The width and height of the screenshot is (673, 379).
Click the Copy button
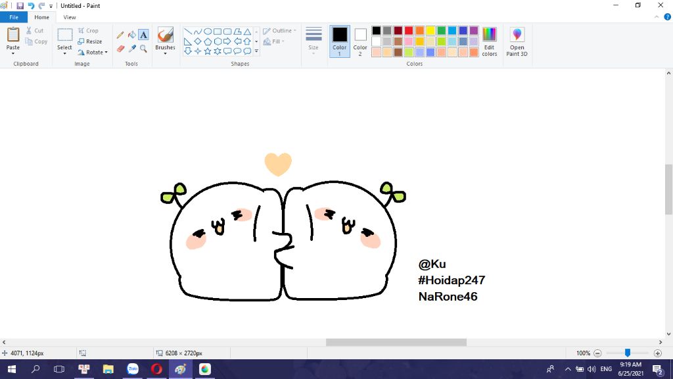point(36,41)
